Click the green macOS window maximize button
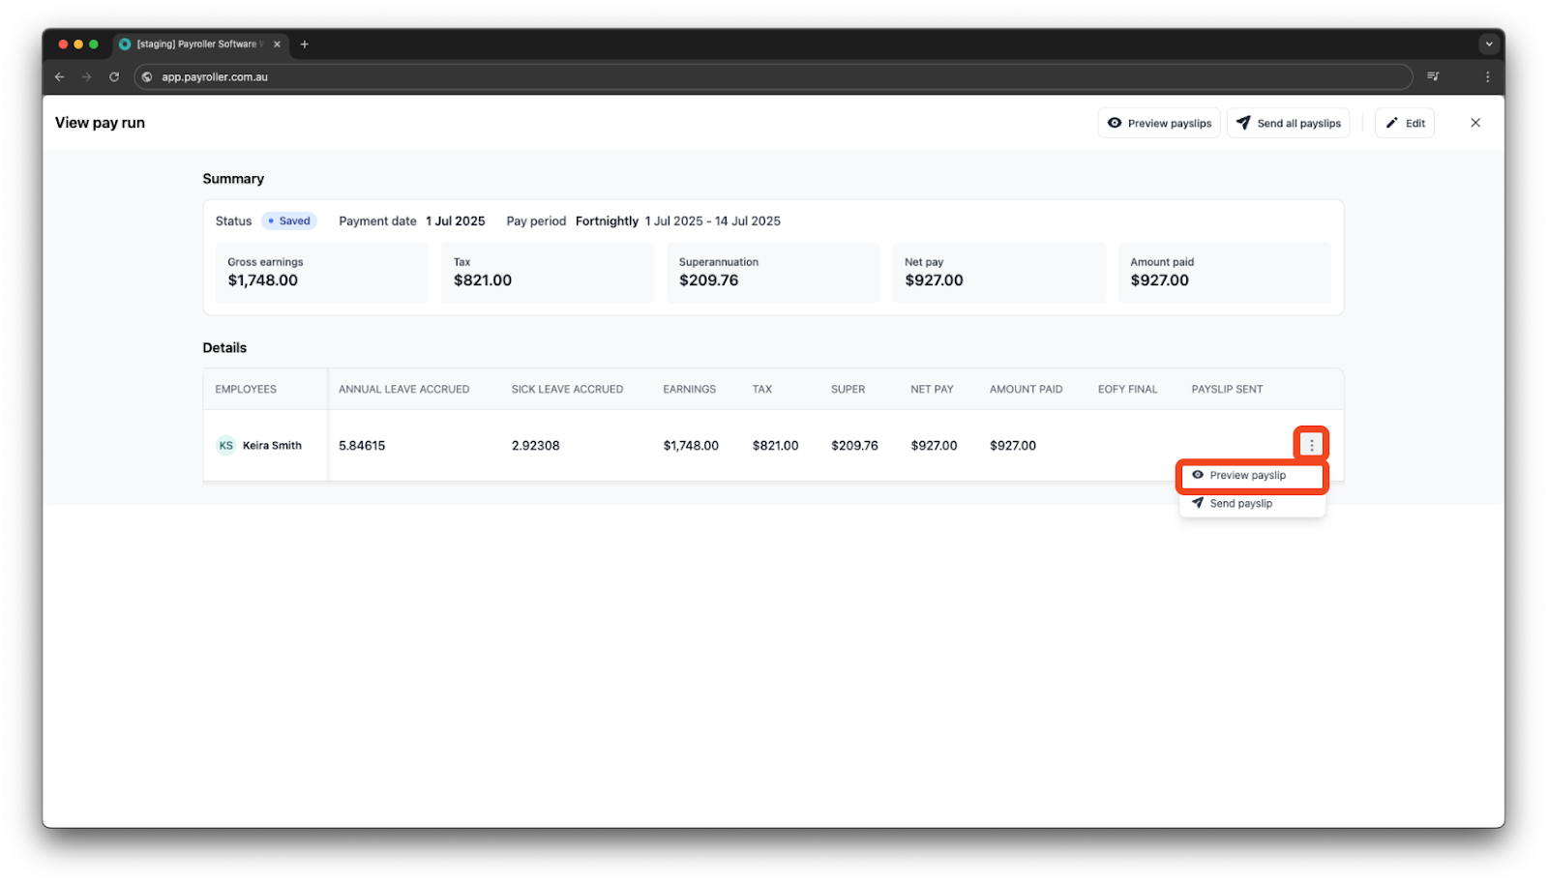 (x=94, y=44)
